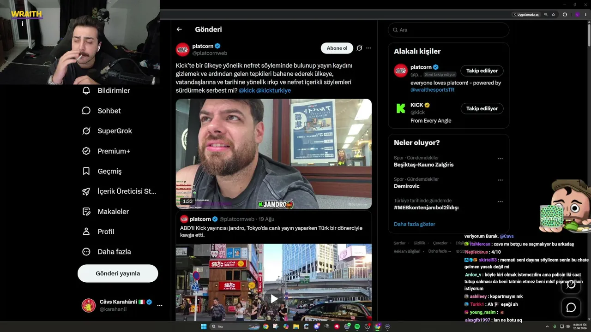Click the verified badge icon beside Premium+
Screen dimensions: 591x332
(86, 151)
